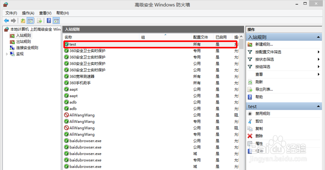Open the 操作(A) menu
This screenshot has width=325, height=170.
pyautogui.click(x=28, y=13)
